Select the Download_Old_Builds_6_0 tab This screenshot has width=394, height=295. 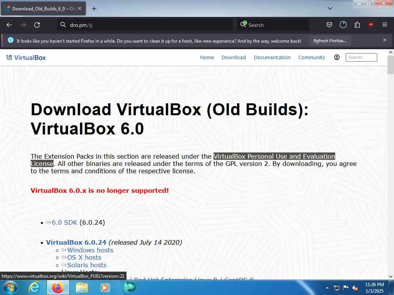(x=43, y=8)
